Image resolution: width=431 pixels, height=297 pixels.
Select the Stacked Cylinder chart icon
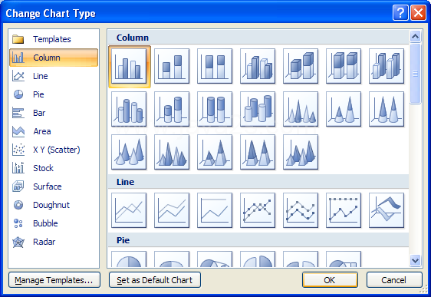click(172, 109)
